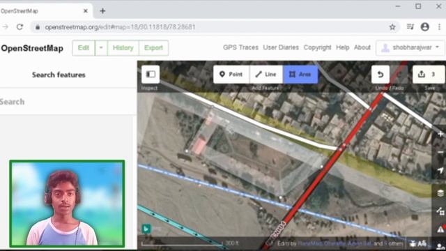Open the map data panel
This screenshot has height=251, width=446.
440,211
